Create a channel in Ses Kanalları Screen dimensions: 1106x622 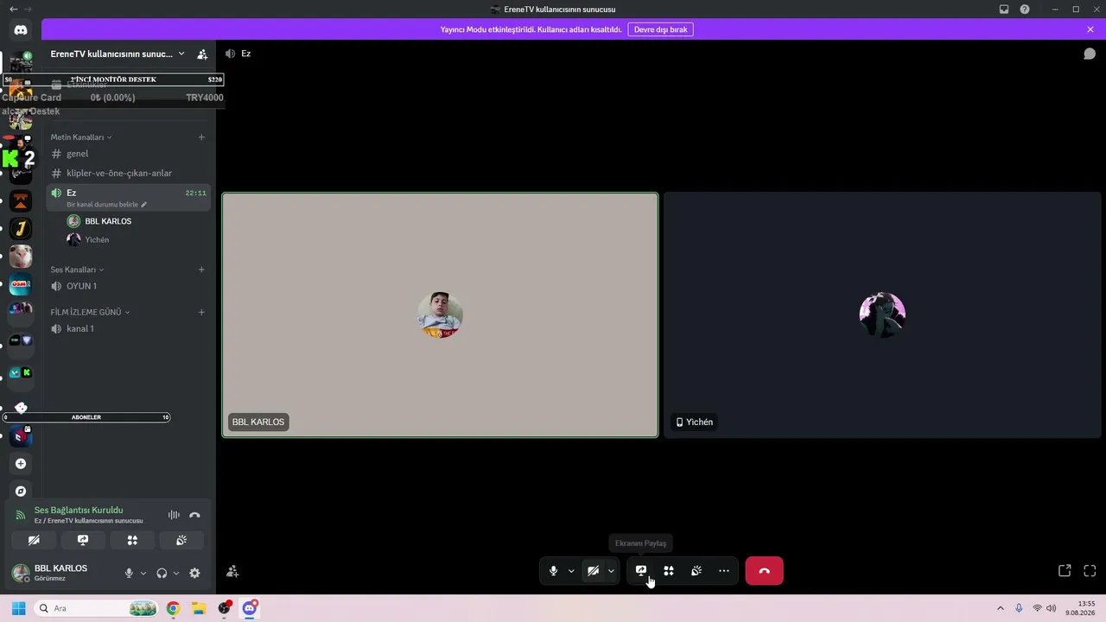[x=201, y=270]
